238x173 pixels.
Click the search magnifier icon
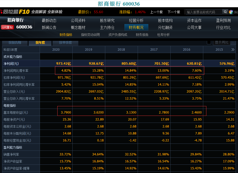(225, 12)
